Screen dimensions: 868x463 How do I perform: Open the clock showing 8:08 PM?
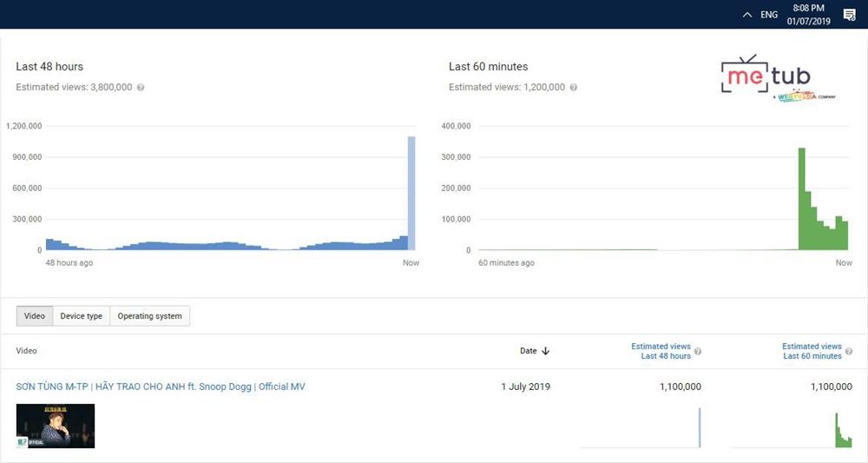(x=808, y=15)
